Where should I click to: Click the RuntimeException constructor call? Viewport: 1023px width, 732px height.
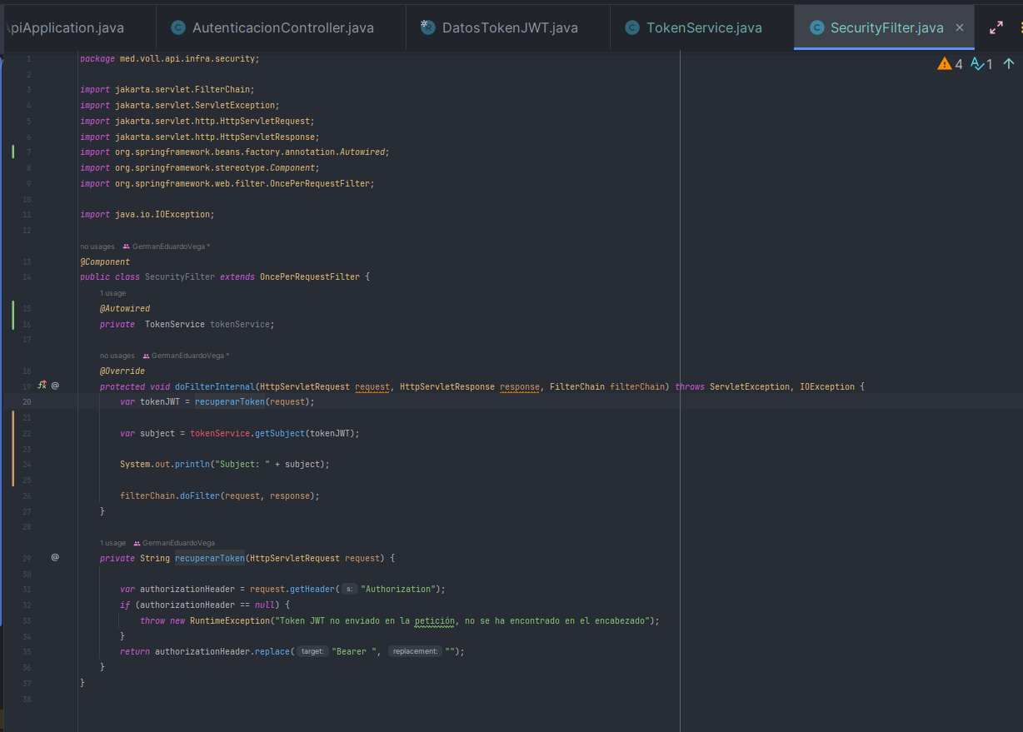coord(230,620)
